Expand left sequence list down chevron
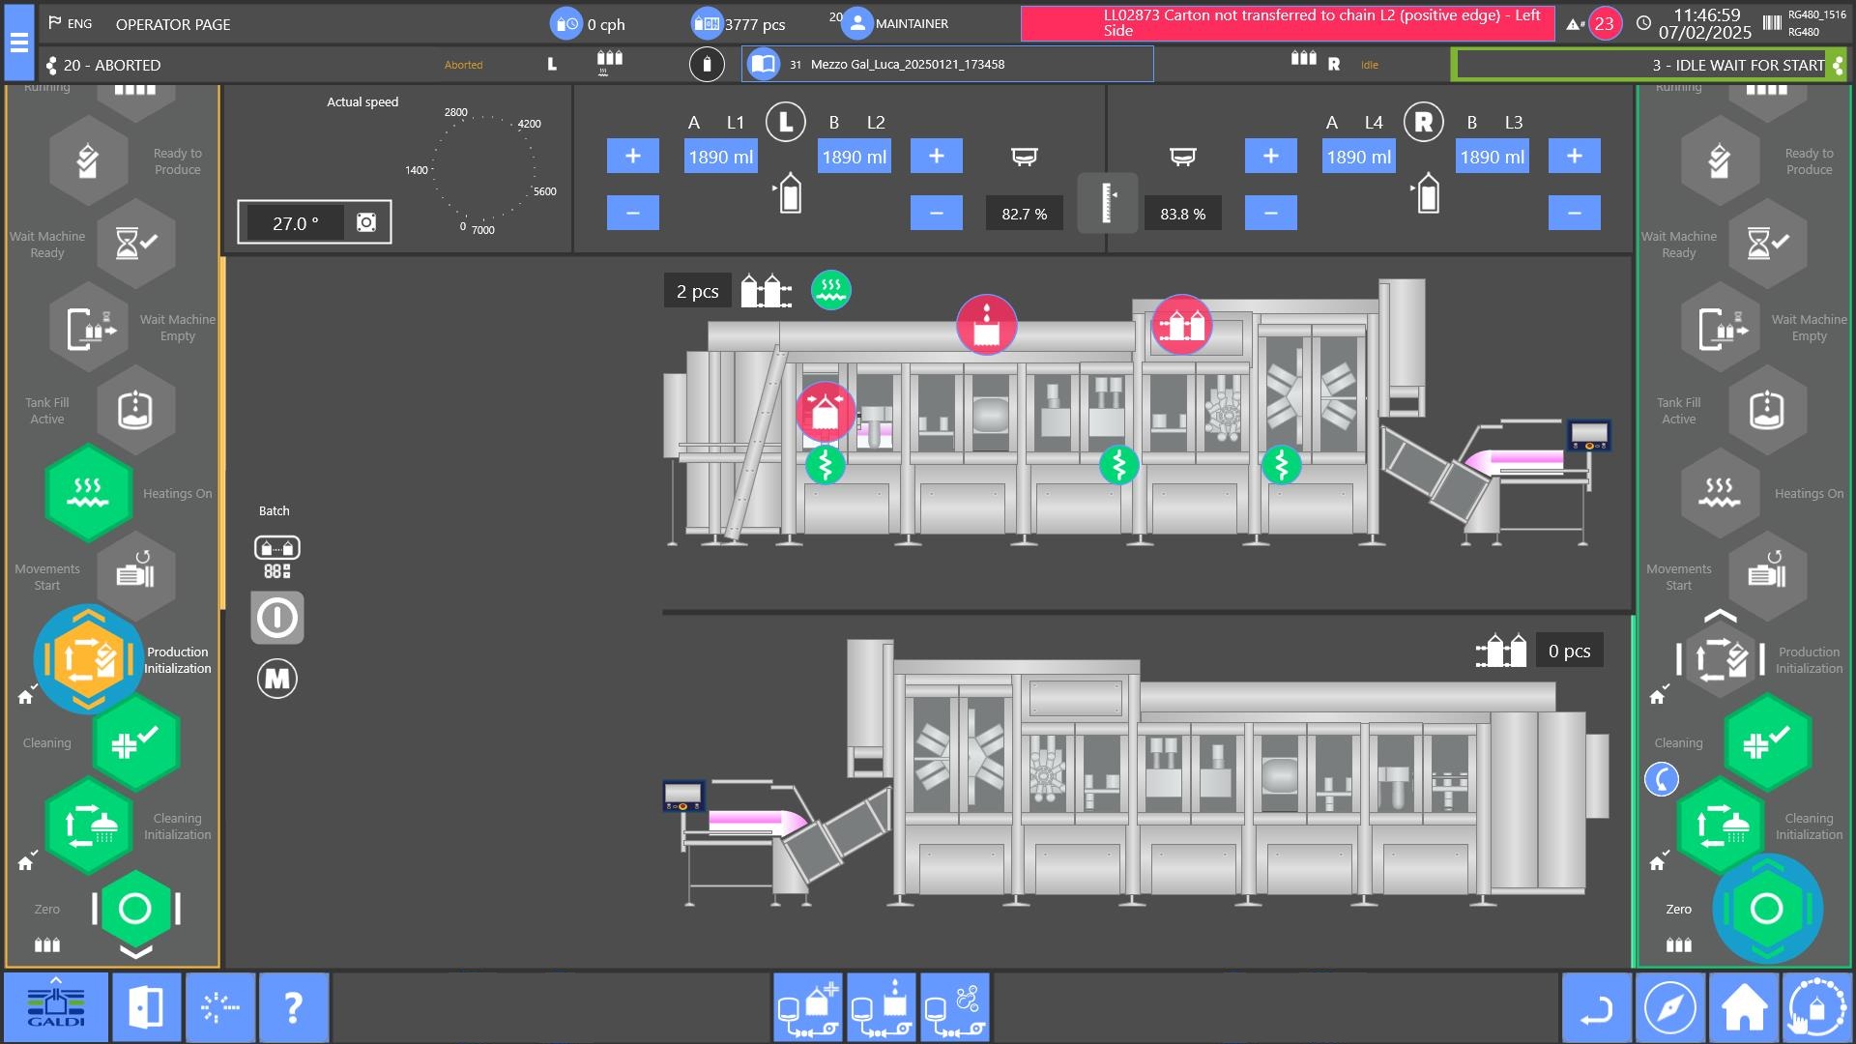Image resolution: width=1856 pixels, height=1044 pixels. pyautogui.click(x=135, y=952)
